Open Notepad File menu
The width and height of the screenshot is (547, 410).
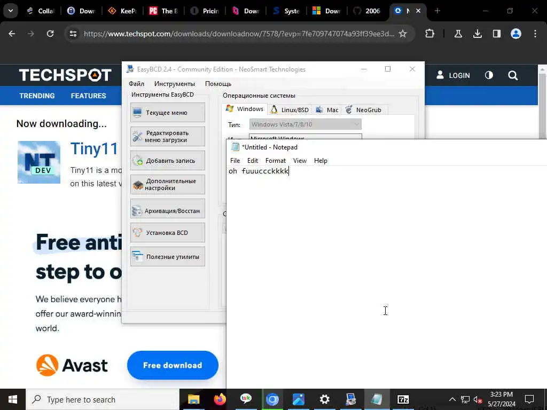click(x=235, y=160)
